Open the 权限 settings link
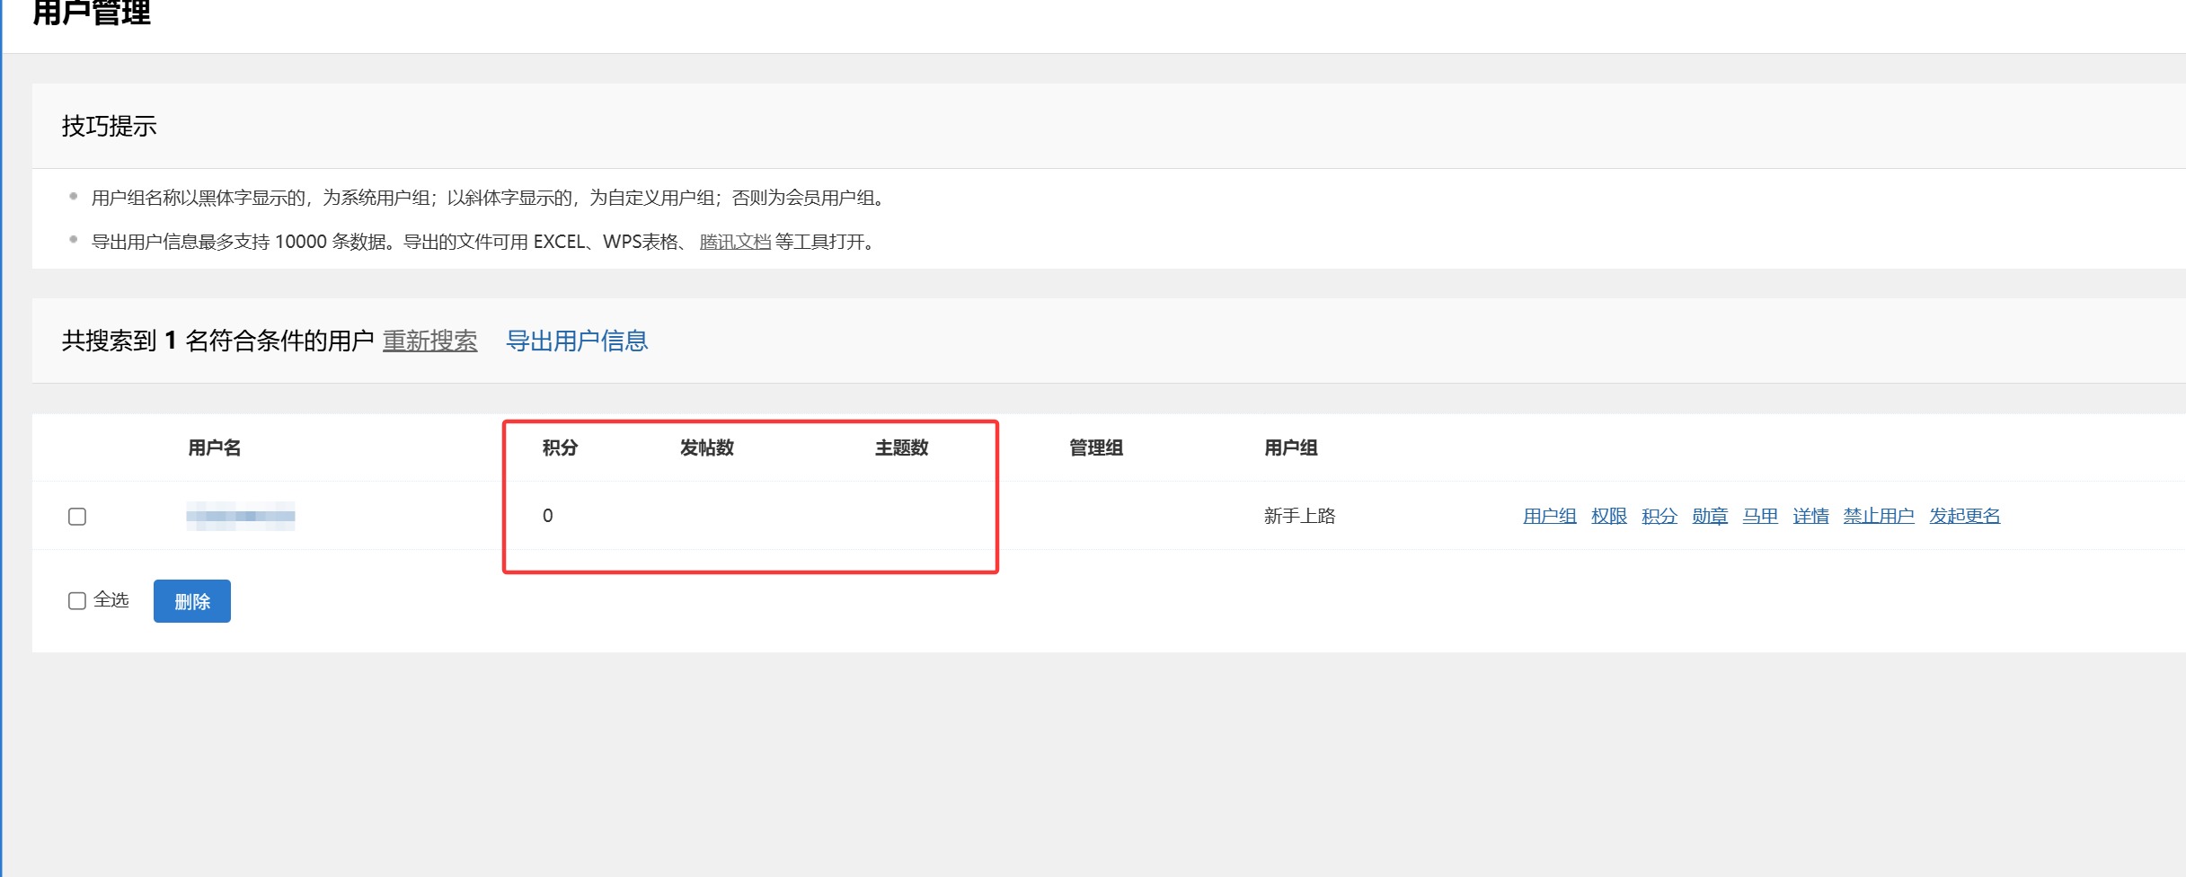The image size is (2186, 877). 1607,516
